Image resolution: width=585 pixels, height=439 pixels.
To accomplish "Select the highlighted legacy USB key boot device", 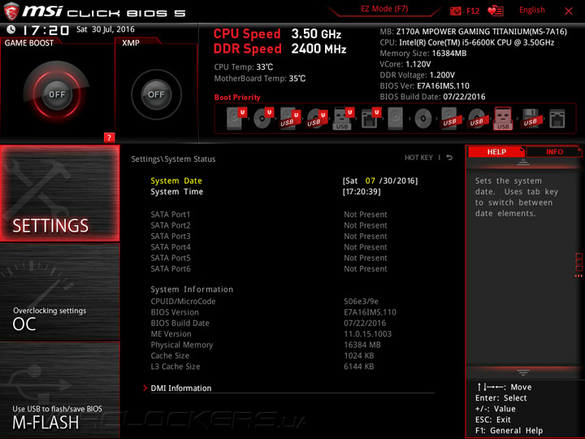I will pos(503,119).
